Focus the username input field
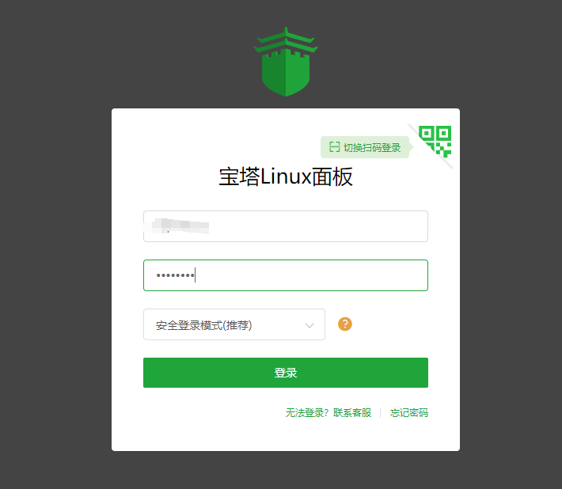Image resolution: width=562 pixels, height=489 pixels. pos(286,226)
